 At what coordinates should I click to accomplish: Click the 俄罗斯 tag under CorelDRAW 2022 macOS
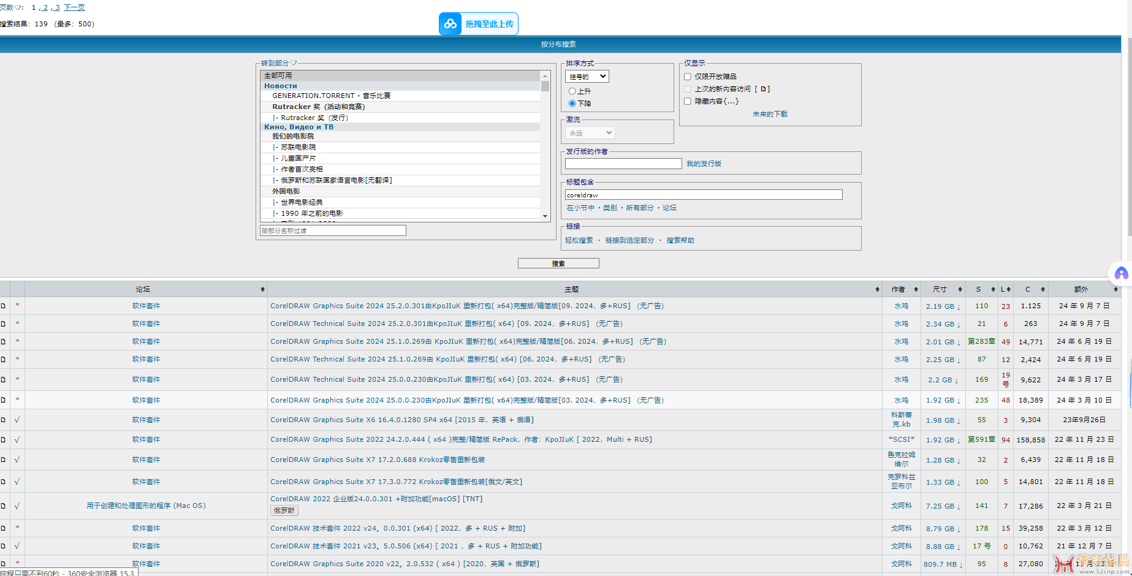(284, 510)
